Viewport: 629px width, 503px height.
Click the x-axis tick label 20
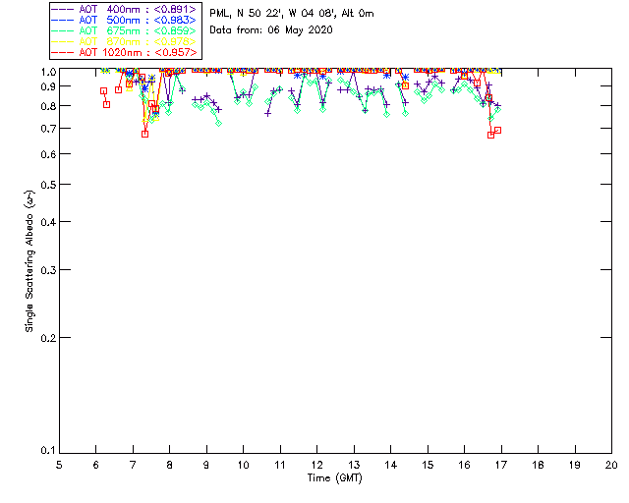coord(610,464)
